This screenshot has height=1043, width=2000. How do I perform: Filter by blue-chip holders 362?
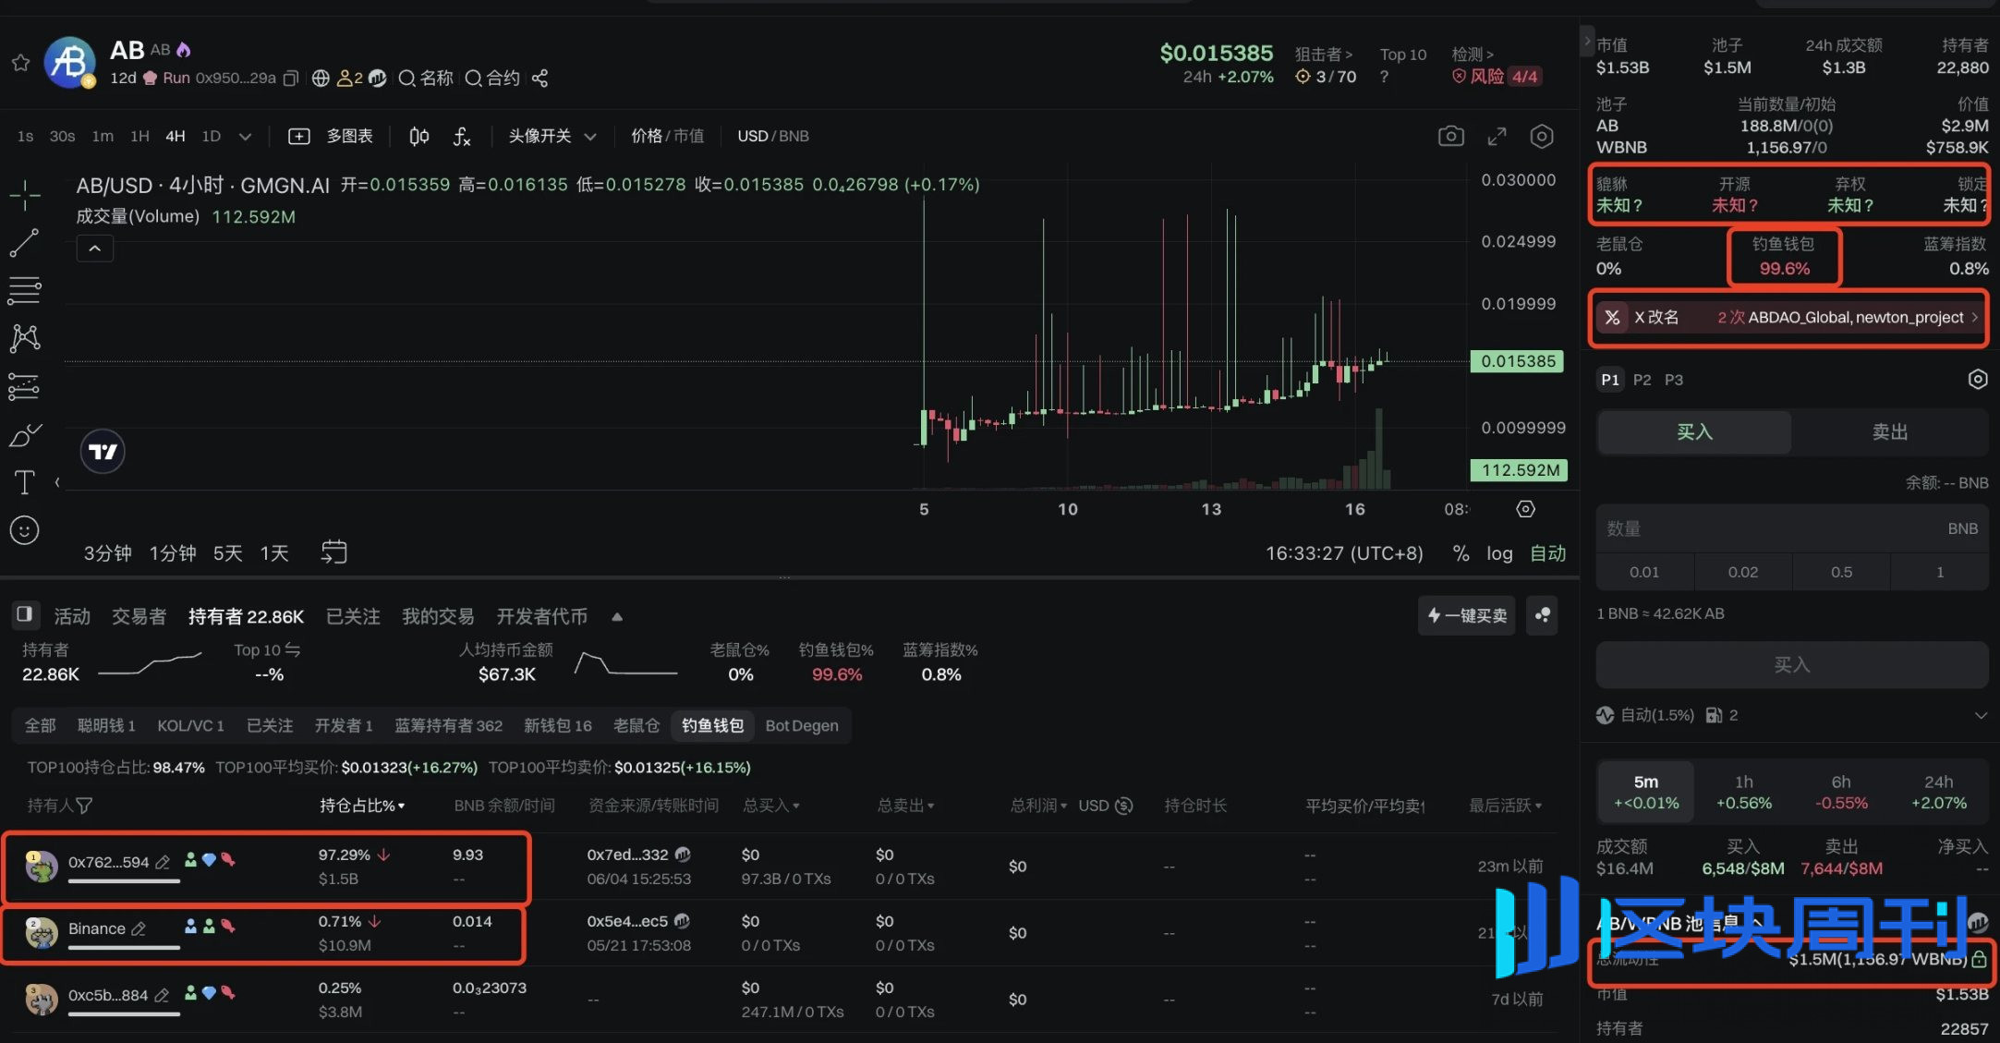coord(449,726)
